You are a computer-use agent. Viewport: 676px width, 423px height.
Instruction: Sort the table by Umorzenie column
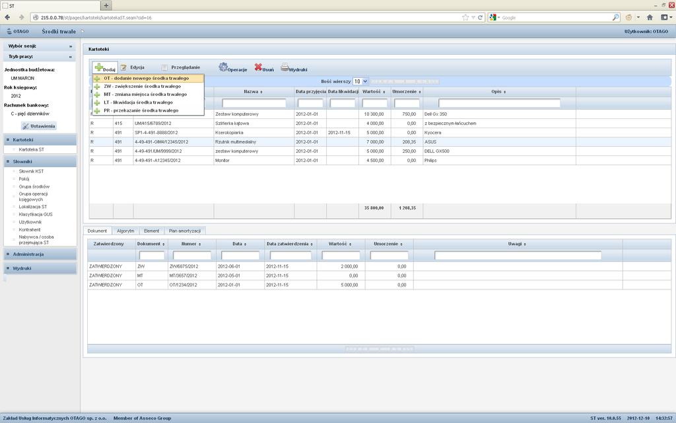[x=407, y=92]
